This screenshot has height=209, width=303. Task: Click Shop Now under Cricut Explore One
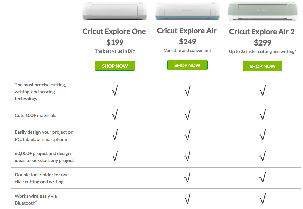click(x=115, y=66)
